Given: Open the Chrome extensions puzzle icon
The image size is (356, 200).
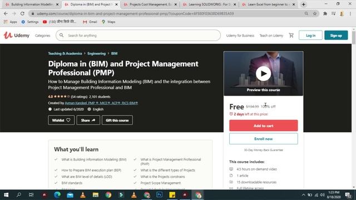Looking at the screenshot, I should click(325, 13).
